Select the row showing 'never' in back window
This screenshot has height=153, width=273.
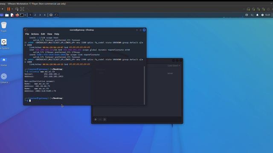point(137,73)
